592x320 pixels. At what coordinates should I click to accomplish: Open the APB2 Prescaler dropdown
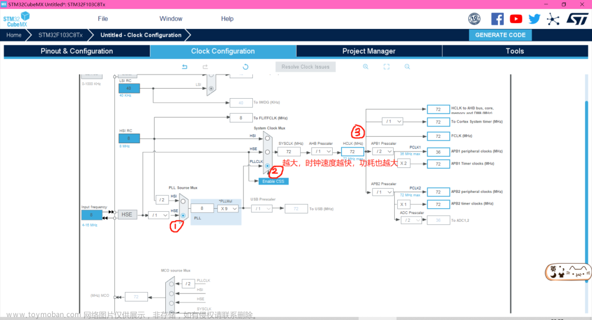click(383, 192)
